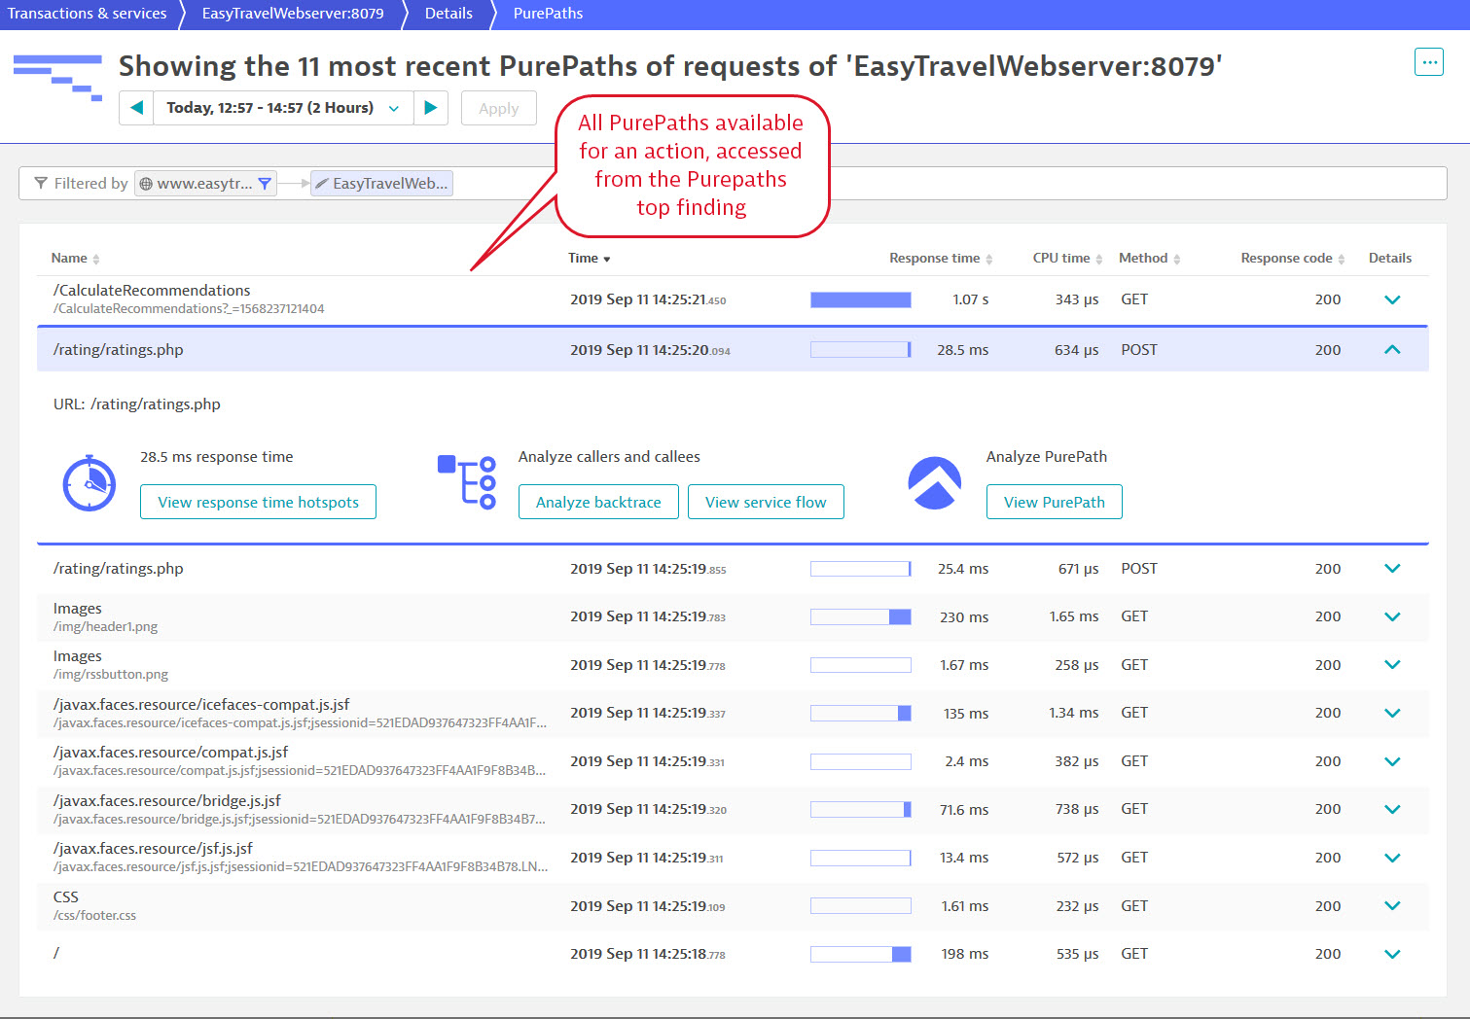
Task: Go to next timeframe with right arrow
Action: [x=431, y=108]
